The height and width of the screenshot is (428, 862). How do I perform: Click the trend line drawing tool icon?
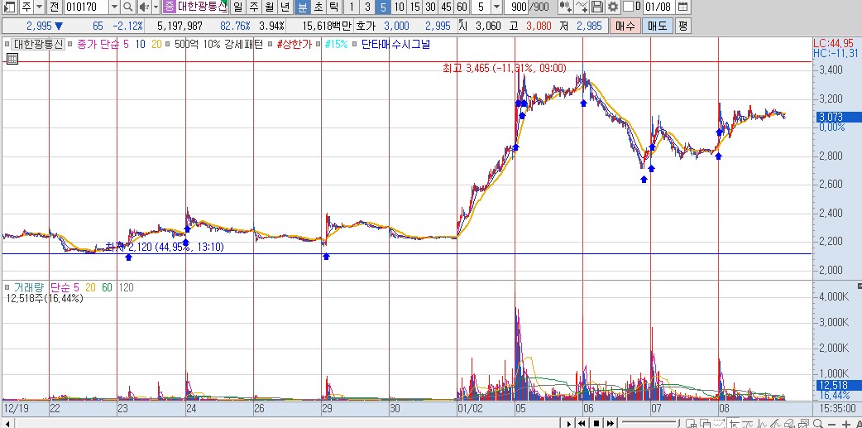click(748, 424)
